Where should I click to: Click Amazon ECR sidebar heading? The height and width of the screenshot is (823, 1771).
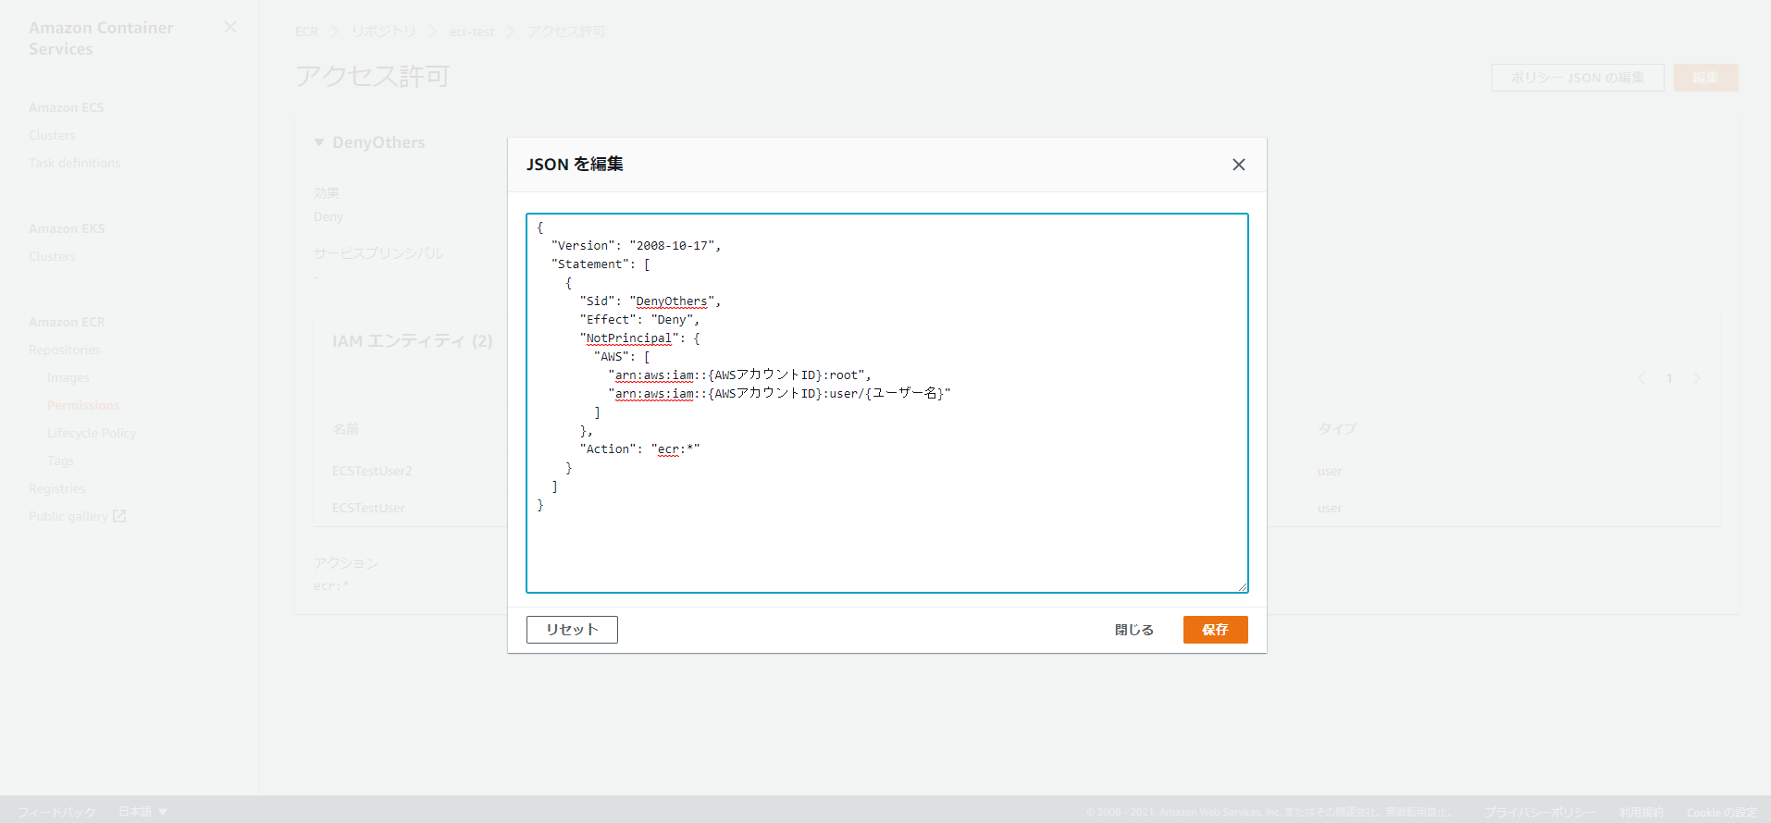(x=67, y=322)
